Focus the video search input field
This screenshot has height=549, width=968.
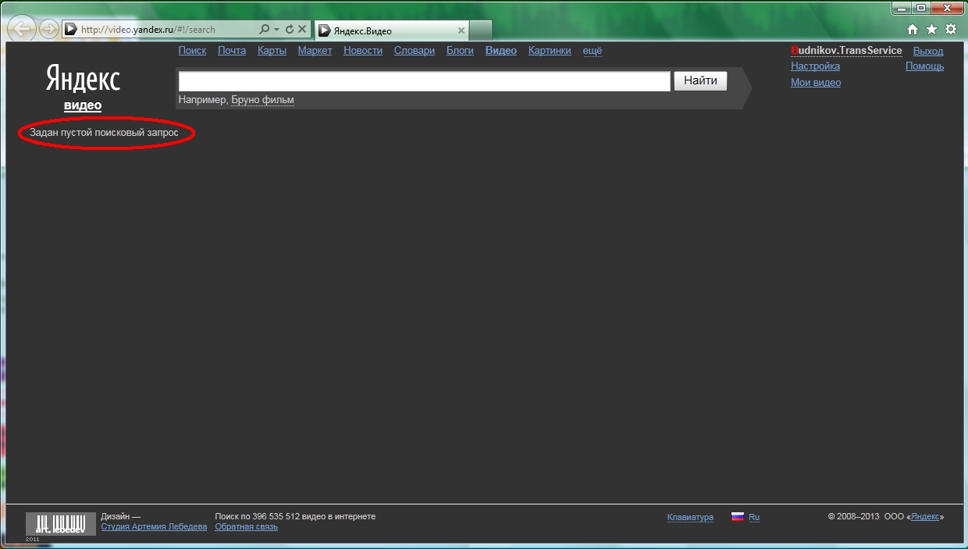424,81
